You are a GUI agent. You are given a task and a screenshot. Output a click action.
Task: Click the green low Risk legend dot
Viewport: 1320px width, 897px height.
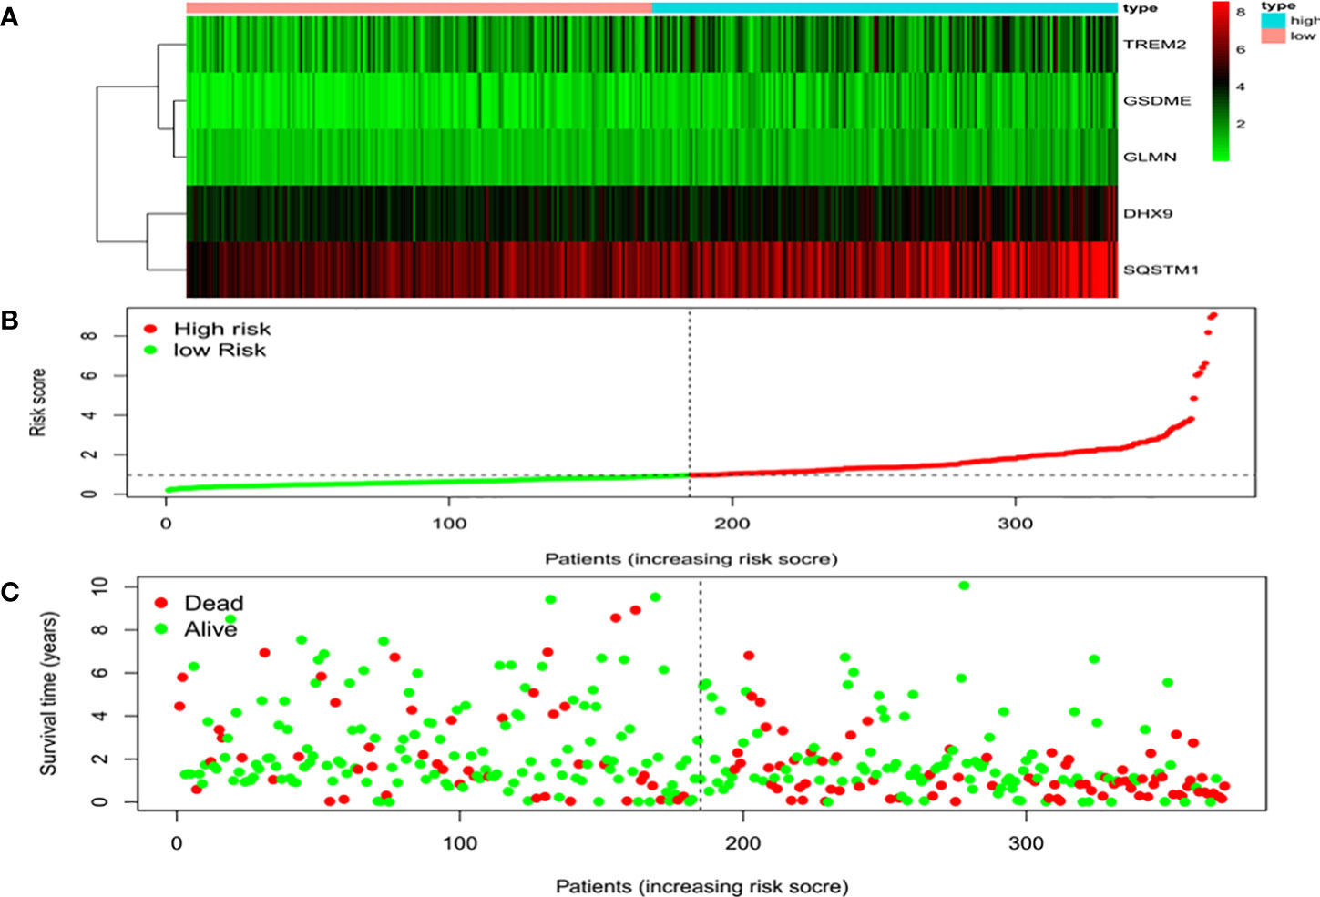click(150, 350)
